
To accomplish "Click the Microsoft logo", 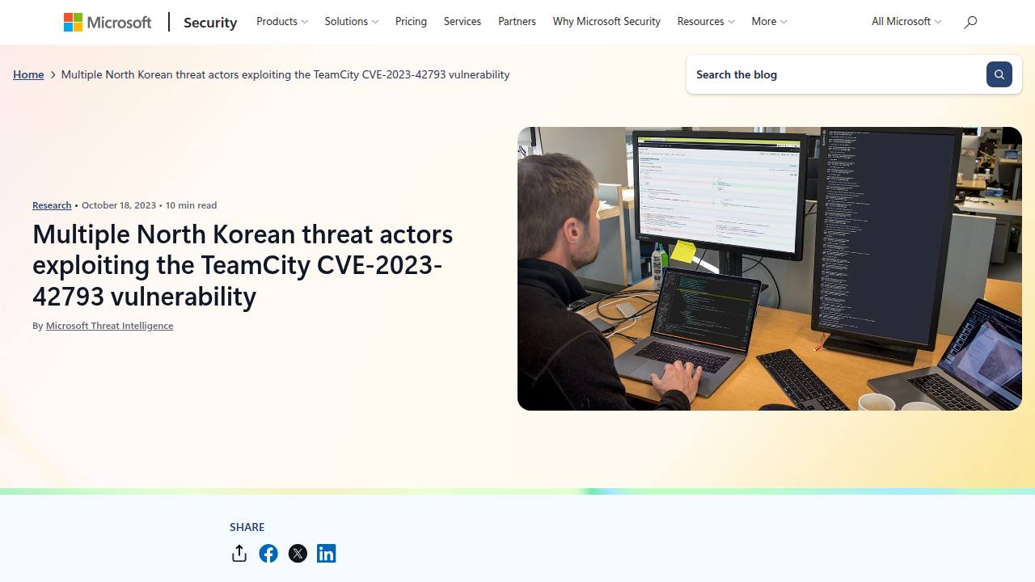I will pyautogui.click(x=108, y=22).
